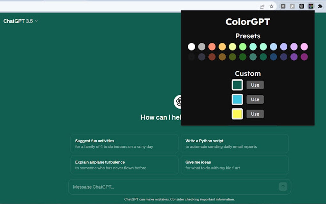Choose the Give me ideas prompt
Screen dimensions: 326x204
(235, 165)
